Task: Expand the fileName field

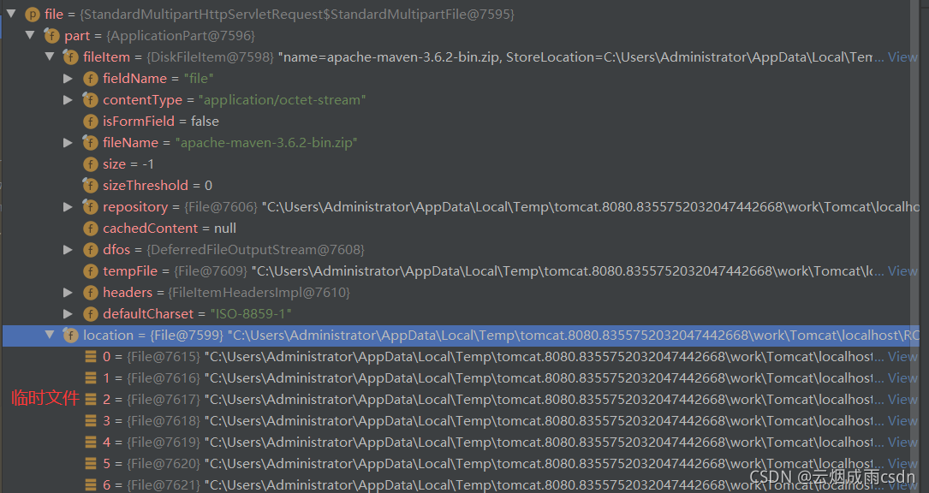Action: 68,142
